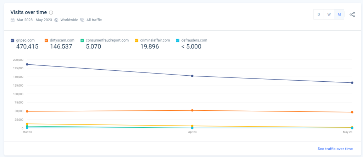Screen dimensions: 363x157
Task: Click the calendar icon next to date range
Action: click(x=13, y=20)
